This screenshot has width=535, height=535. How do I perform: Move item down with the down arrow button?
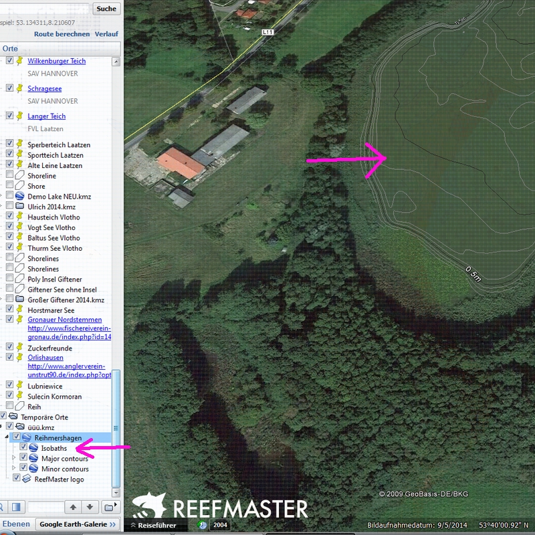point(90,507)
